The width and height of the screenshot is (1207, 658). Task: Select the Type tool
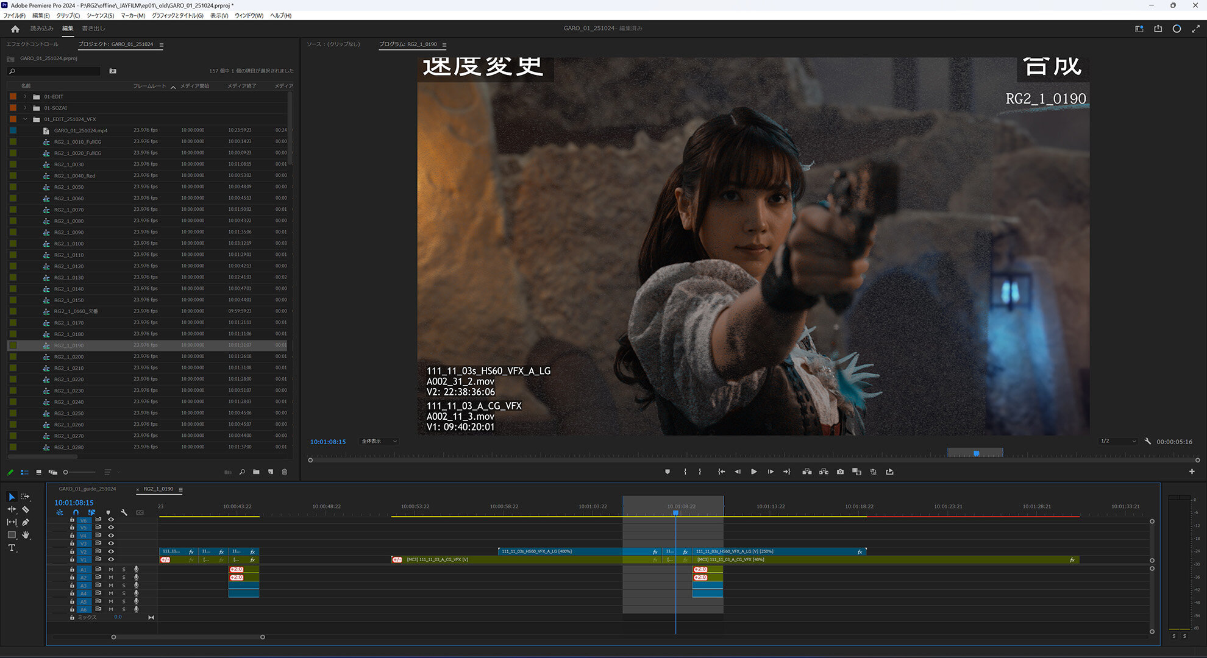[12, 548]
